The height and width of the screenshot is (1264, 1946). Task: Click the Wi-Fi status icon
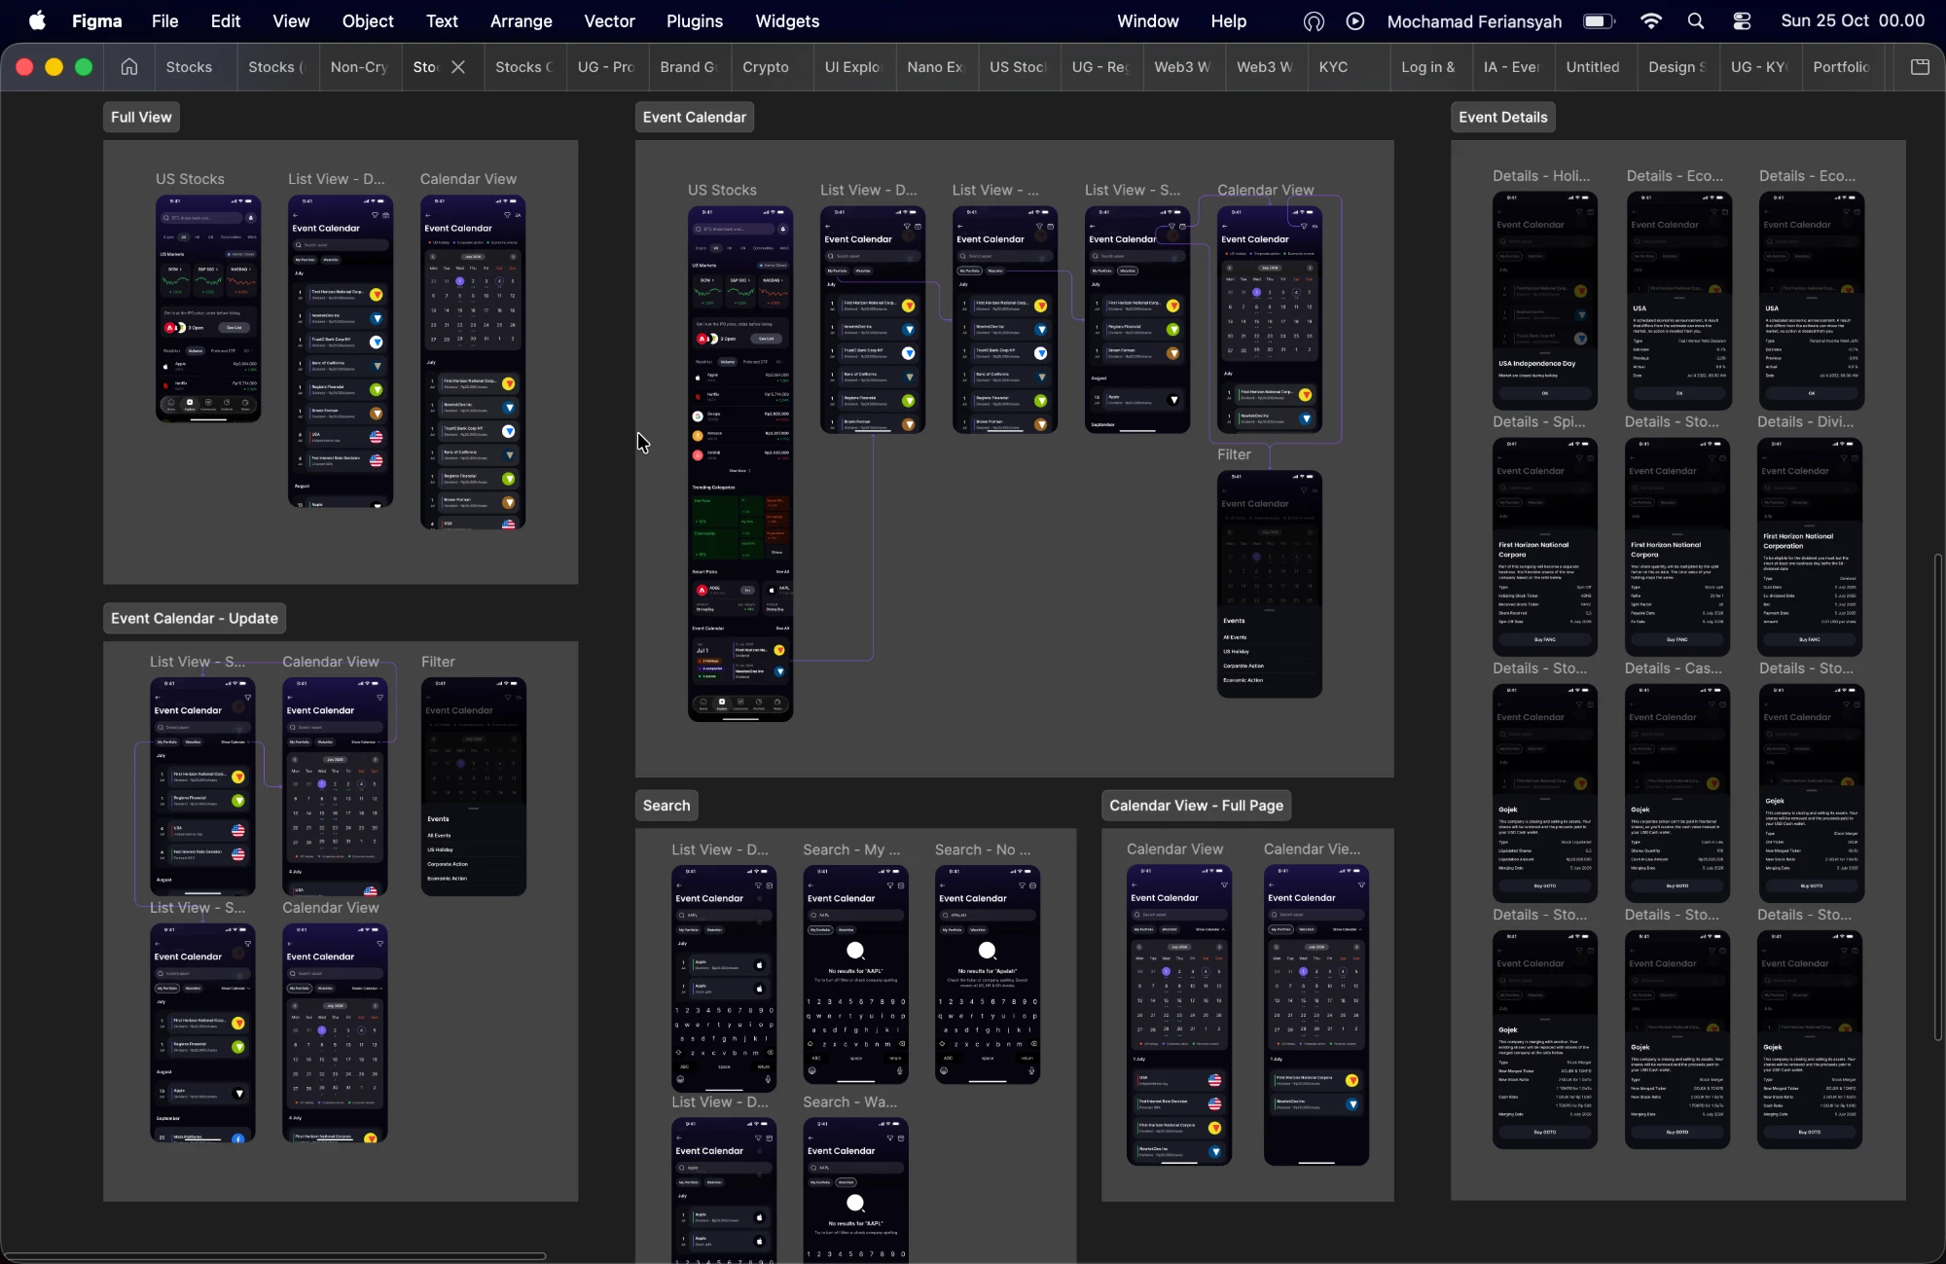pos(1651,21)
